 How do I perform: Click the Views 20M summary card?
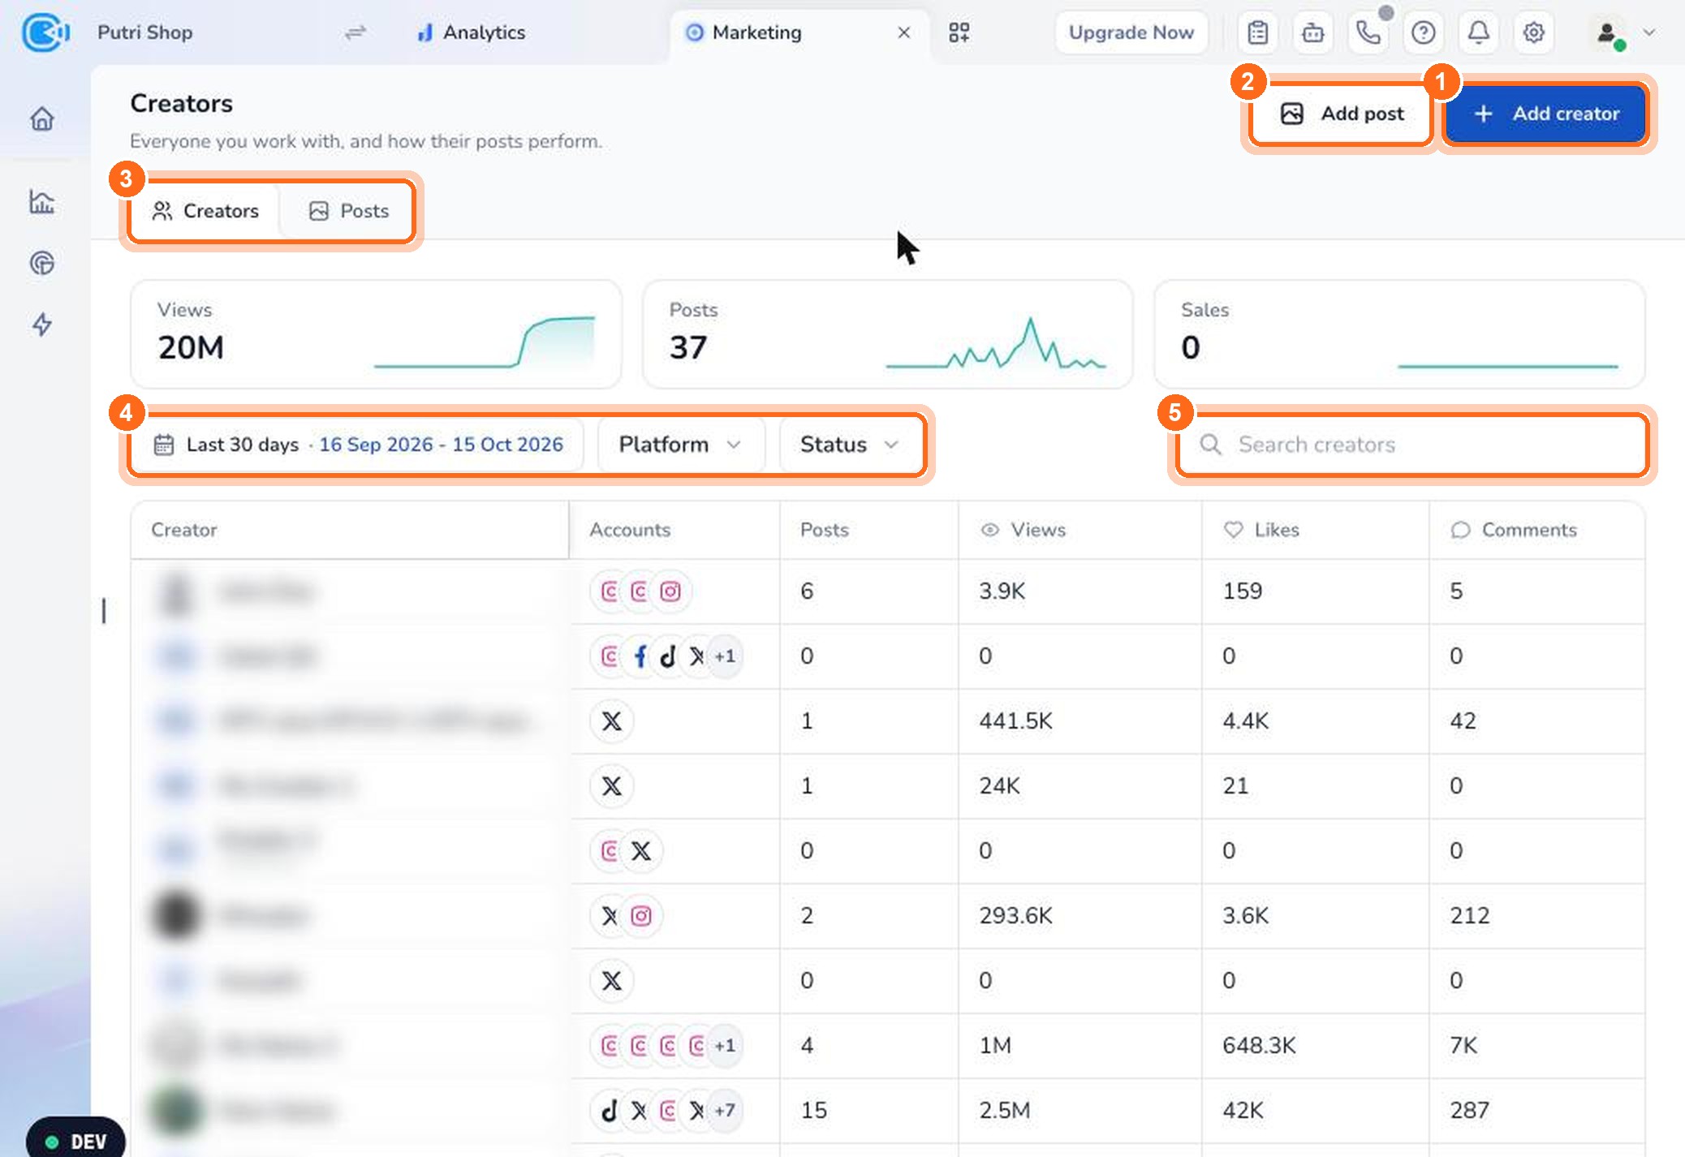[x=377, y=334]
